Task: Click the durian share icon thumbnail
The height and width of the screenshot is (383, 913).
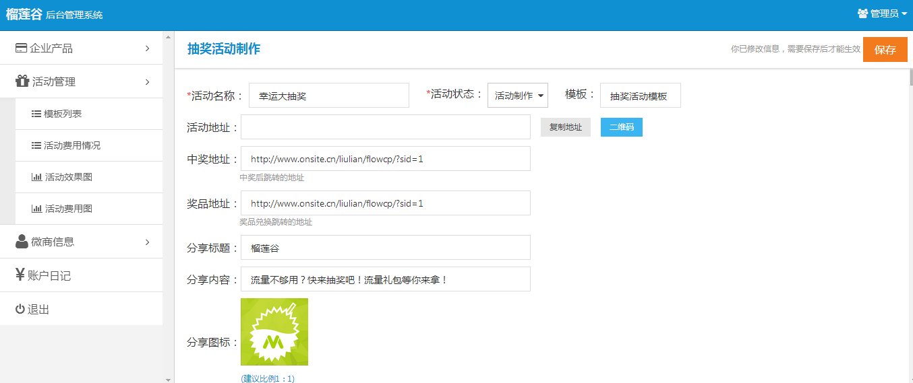Action: [x=274, y=332]
